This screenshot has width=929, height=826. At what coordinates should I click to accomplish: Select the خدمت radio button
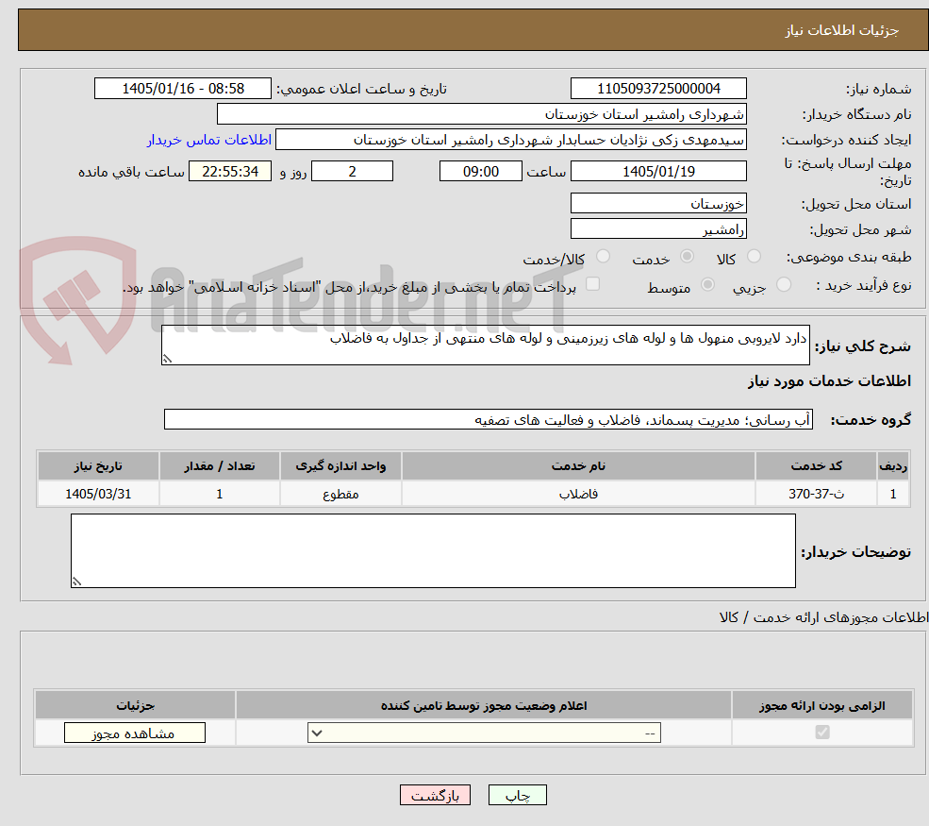pyautogui.click(x=687, y=256)
